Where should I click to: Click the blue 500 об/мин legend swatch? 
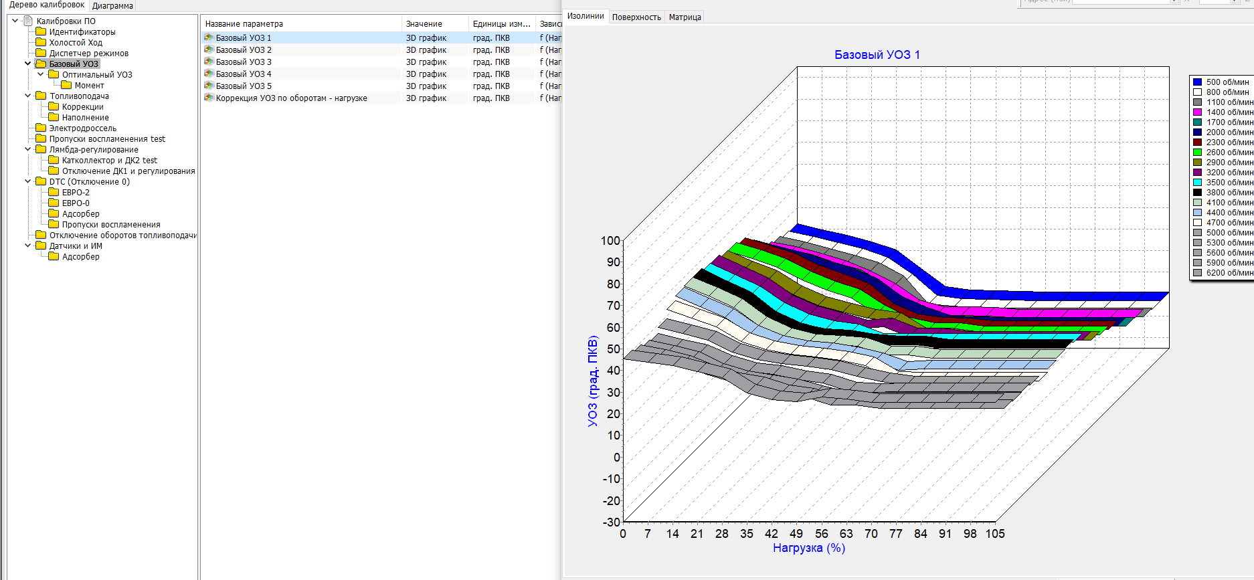(1197, 82)
